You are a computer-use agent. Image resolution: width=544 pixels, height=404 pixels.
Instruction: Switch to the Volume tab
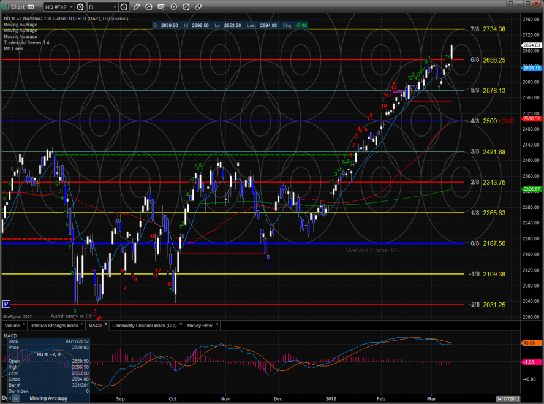pos(13,325)
